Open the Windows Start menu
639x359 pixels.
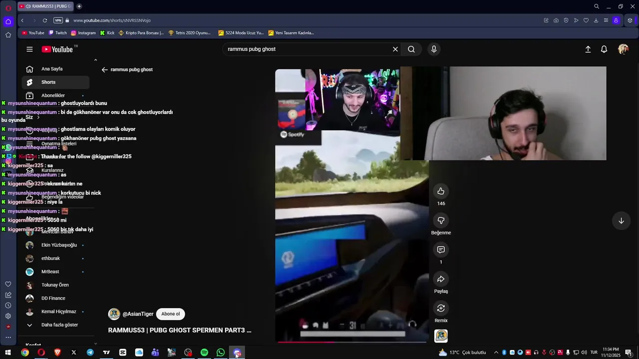8,353
